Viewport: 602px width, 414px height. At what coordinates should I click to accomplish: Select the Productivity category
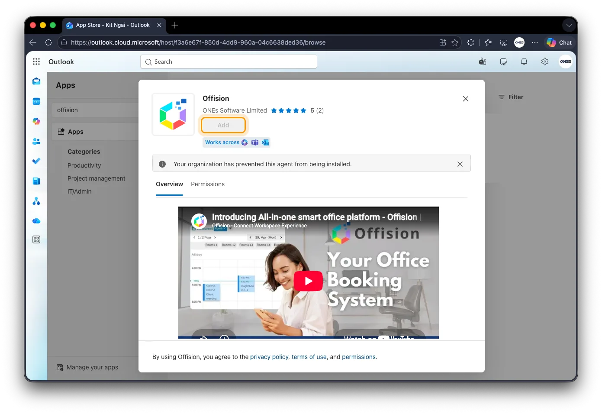pyautogui.click(x=84, y=165)
